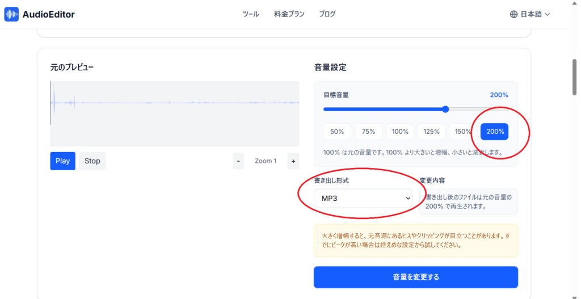Viewport: 581px width, 299px height.
Task: Click the AudioEditor waveform logo icon
Action: tap(11, 14)
